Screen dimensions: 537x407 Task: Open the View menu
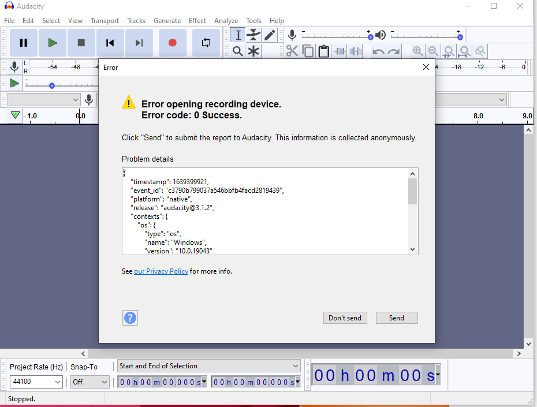pyautogui.click(x=75, y=21)
